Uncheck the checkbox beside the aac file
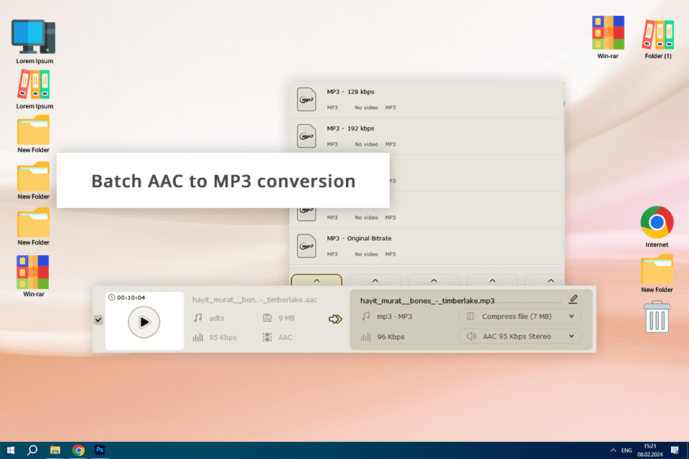 click(98, 320)
